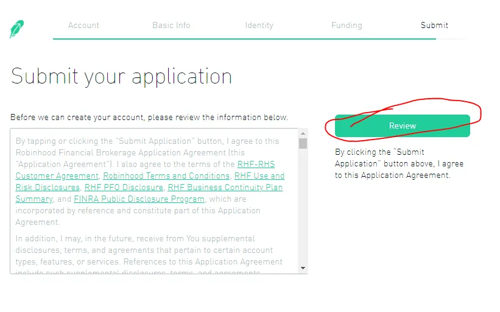
Task: Go to the Account step tab
Action: (x=83, y=25)
